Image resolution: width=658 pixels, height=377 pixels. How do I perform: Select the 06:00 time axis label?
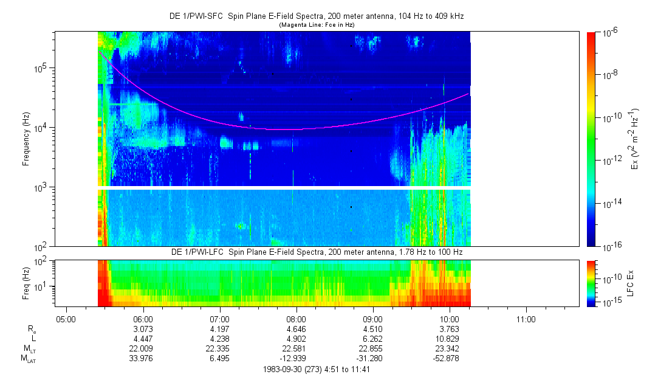click(x=142, y=319)
